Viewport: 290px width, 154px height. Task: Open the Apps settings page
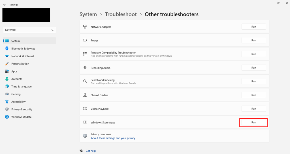(x=14, y=71)
